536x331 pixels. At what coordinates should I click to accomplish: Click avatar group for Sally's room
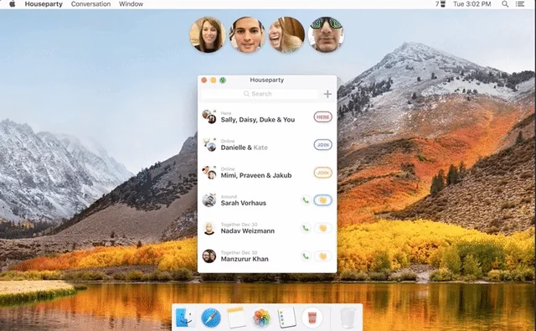click(x=209, y=116)
